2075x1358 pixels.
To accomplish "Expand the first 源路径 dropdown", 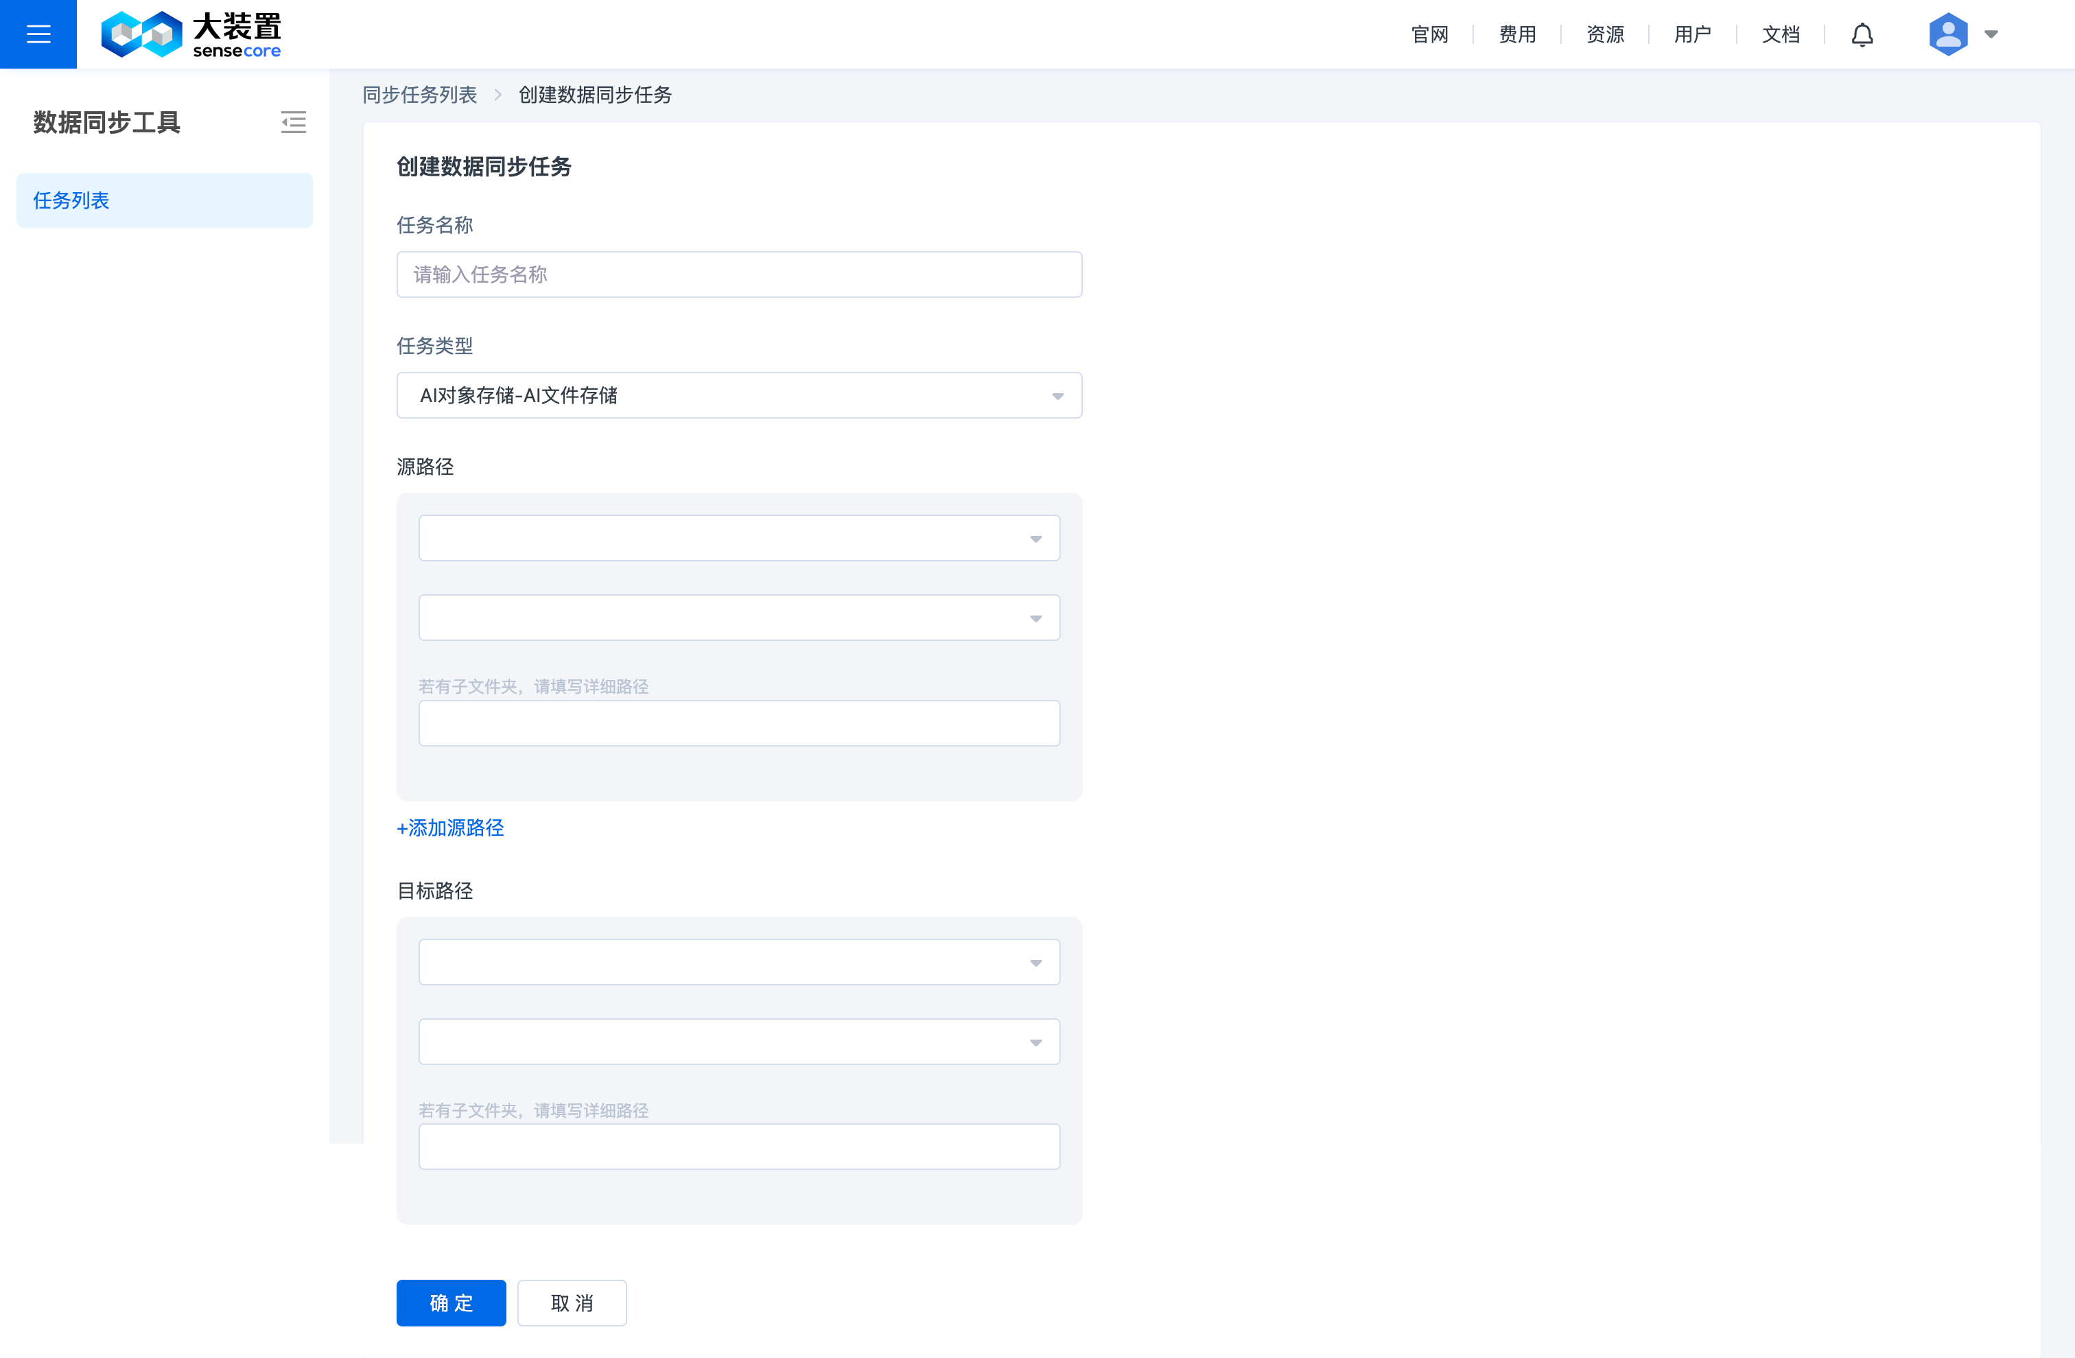I will 738,538.
